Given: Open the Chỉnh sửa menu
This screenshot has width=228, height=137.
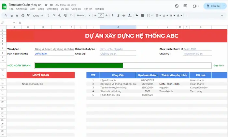Looking at the screenshot, I should coord(22,9).
